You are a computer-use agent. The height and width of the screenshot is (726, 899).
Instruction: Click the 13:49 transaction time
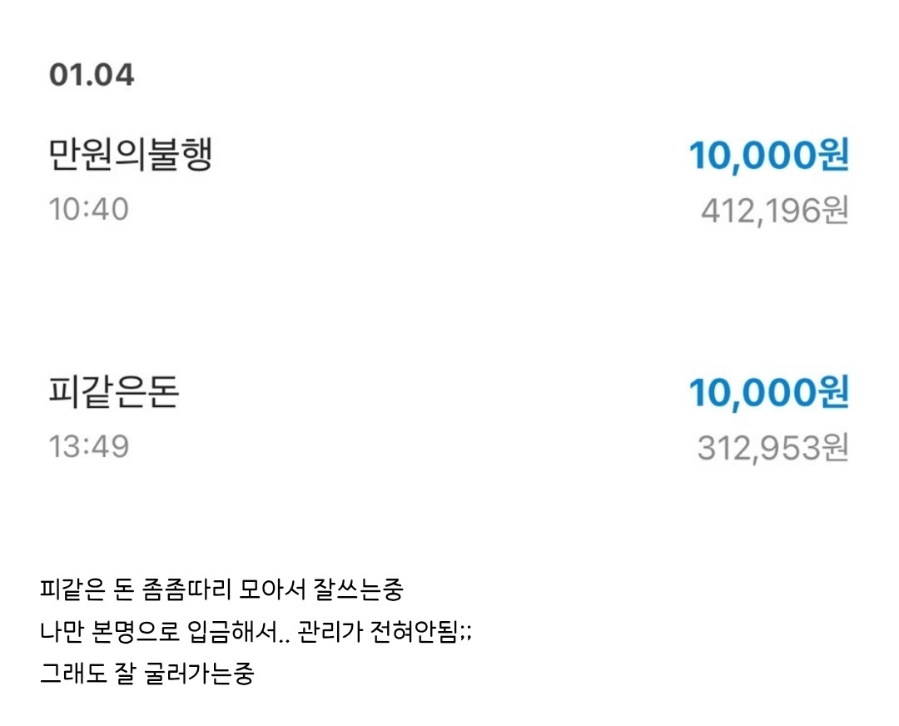[89, 447]
